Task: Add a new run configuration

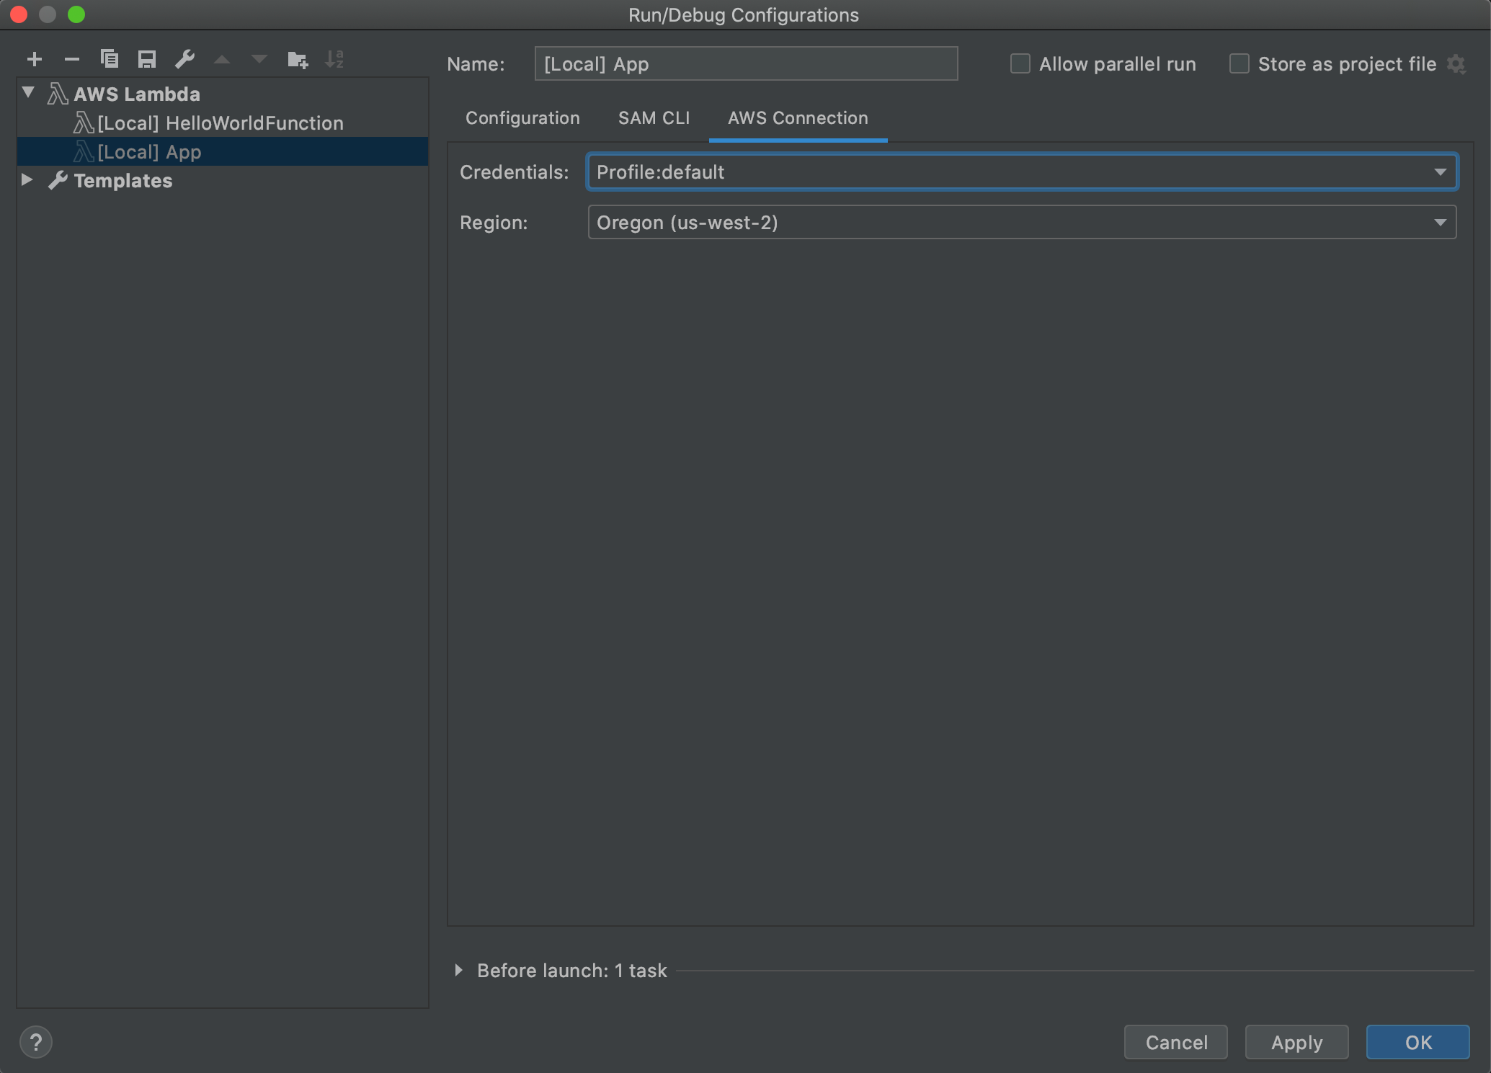Action: (x=35, y=59)
